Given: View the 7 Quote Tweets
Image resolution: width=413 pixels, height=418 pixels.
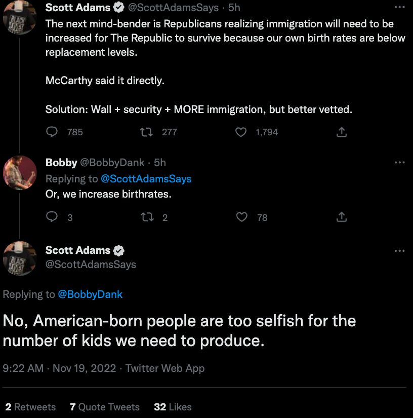Looking at the screenshot, I should tap(104, 407).
